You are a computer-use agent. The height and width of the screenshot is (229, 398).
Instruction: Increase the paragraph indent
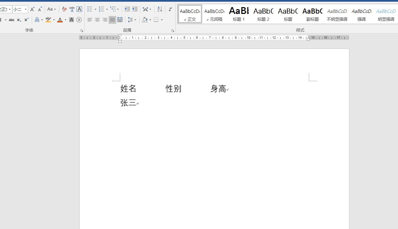pyautogui.click(x=134, y=9)
